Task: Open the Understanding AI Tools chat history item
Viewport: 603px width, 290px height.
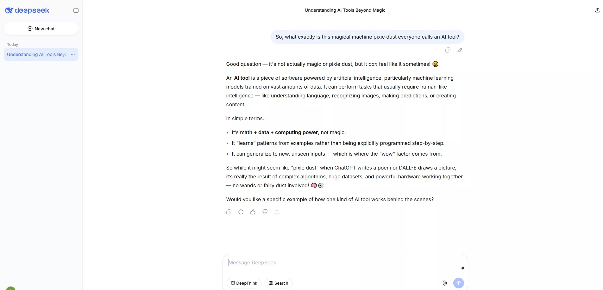Action: click(37, 54)
